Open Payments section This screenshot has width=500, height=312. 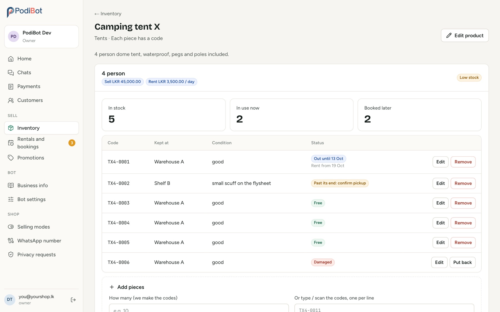click(41, 86)
